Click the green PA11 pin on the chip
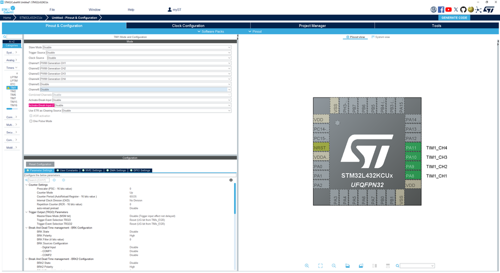500x273 pixels. [413, 147]
